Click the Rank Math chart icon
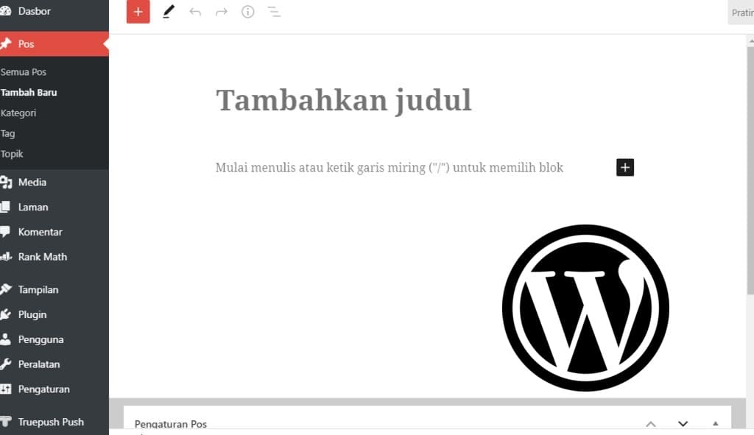The height and width of the screenshot is (435, 754). [x=5, y=257]
